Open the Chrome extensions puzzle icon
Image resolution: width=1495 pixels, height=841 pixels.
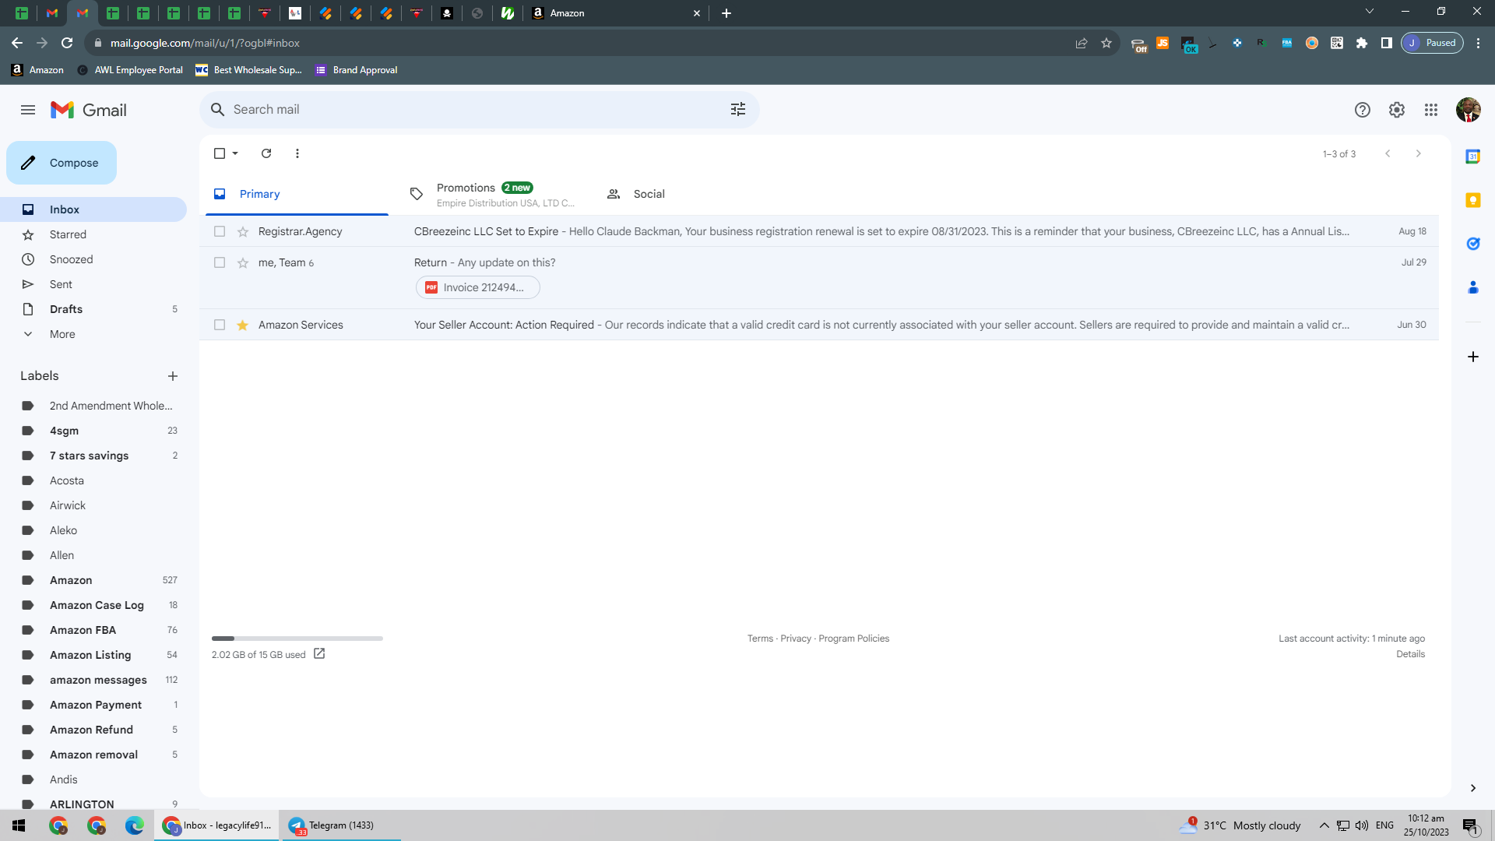pos(1362,43)
